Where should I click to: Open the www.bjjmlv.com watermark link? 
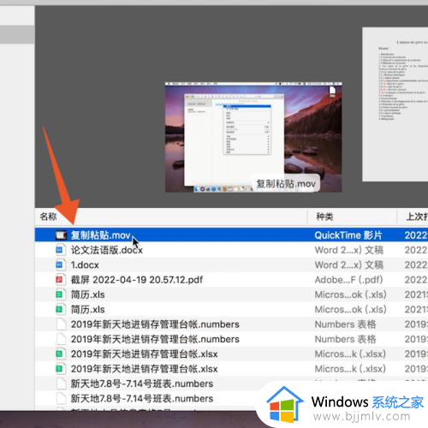(x=361, y=416)
